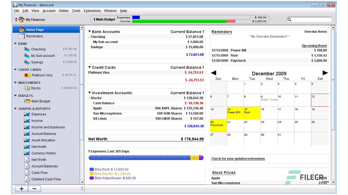Collapse the Credit Cards panel

(x=90, y=67)
